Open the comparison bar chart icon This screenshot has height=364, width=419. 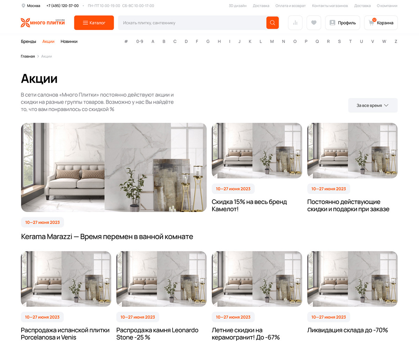295,23
